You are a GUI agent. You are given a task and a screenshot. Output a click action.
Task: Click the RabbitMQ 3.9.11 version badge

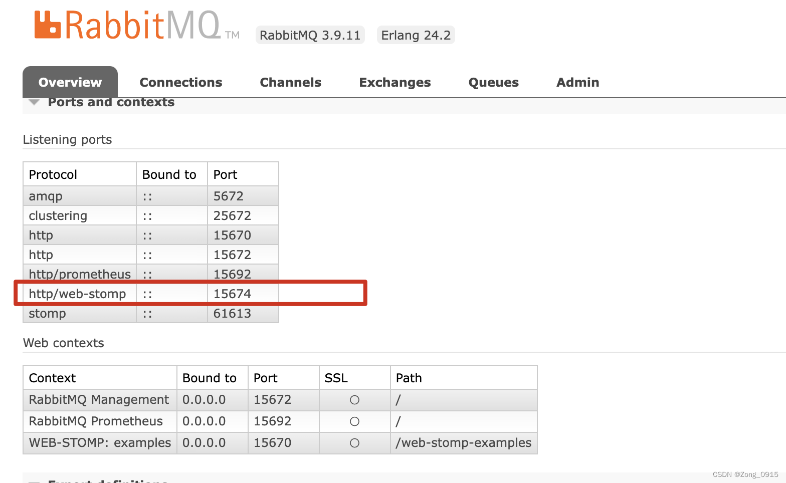point(310,35)
